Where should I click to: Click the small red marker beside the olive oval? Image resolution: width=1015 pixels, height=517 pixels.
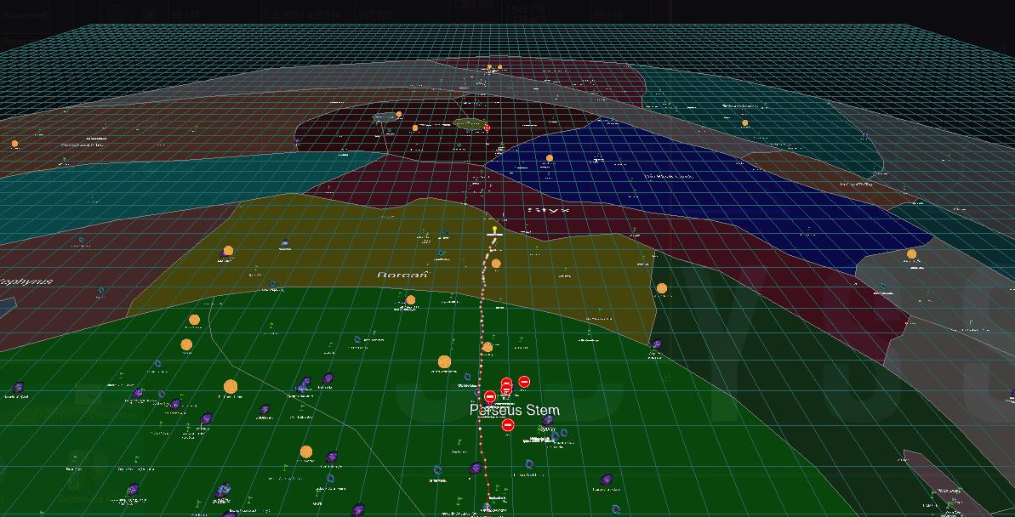coord(487,128)
